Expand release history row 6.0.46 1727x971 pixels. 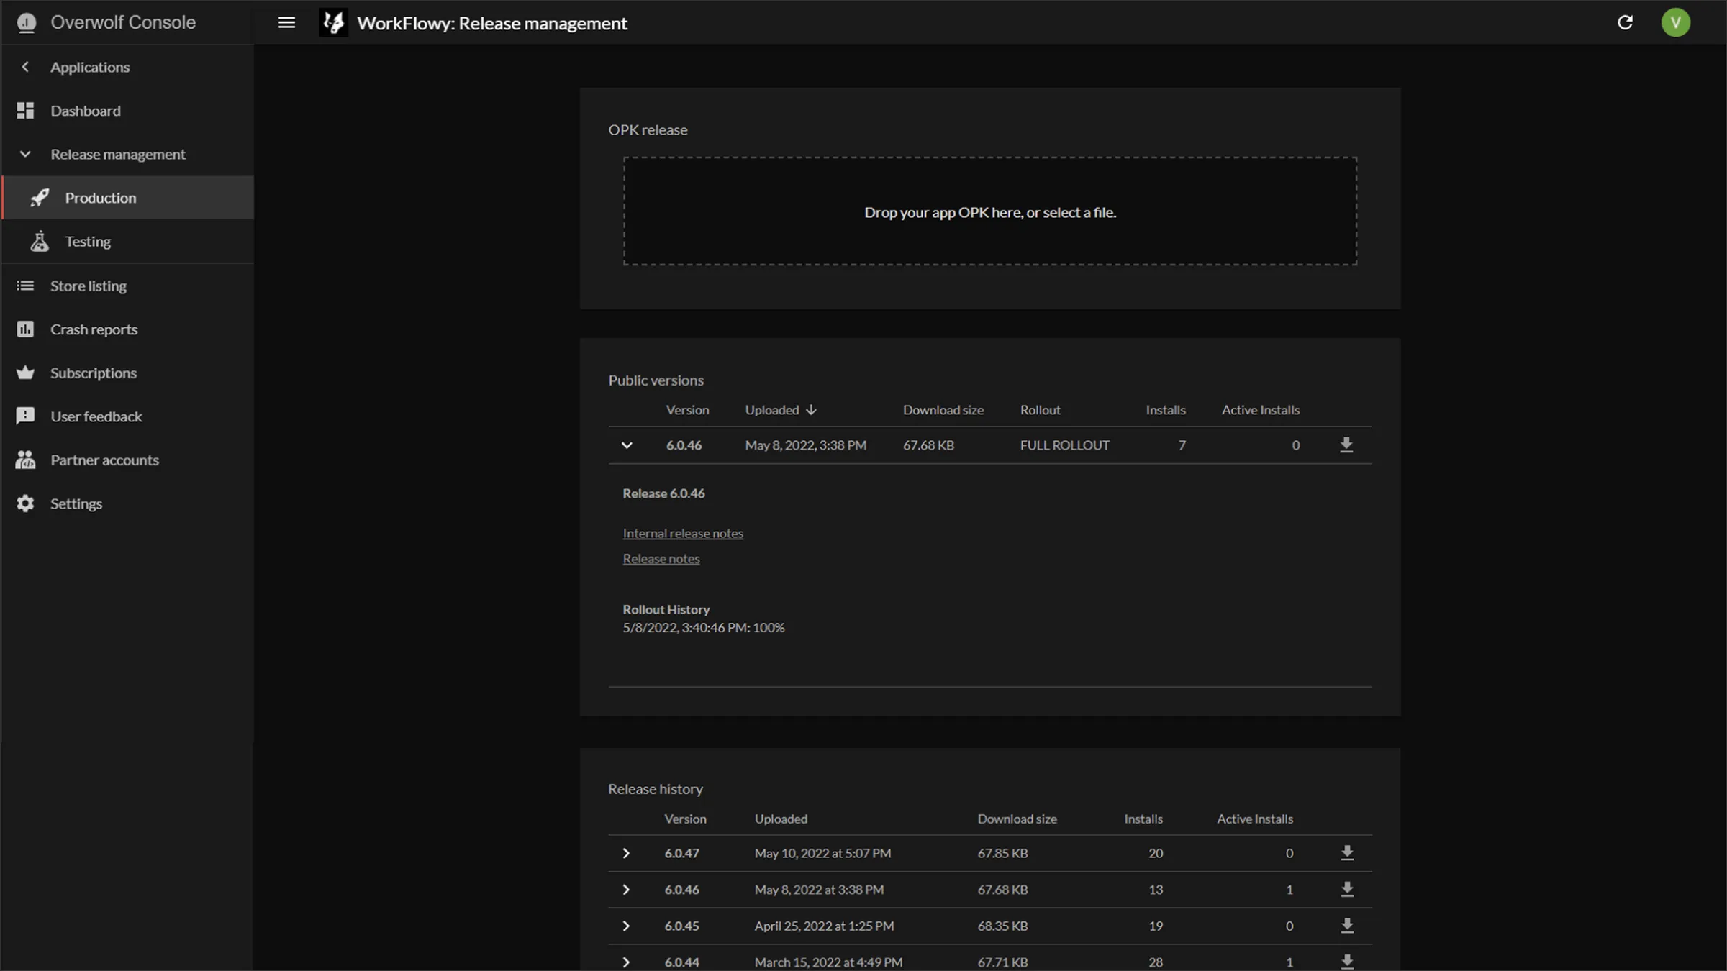click(x=626, y=890)
